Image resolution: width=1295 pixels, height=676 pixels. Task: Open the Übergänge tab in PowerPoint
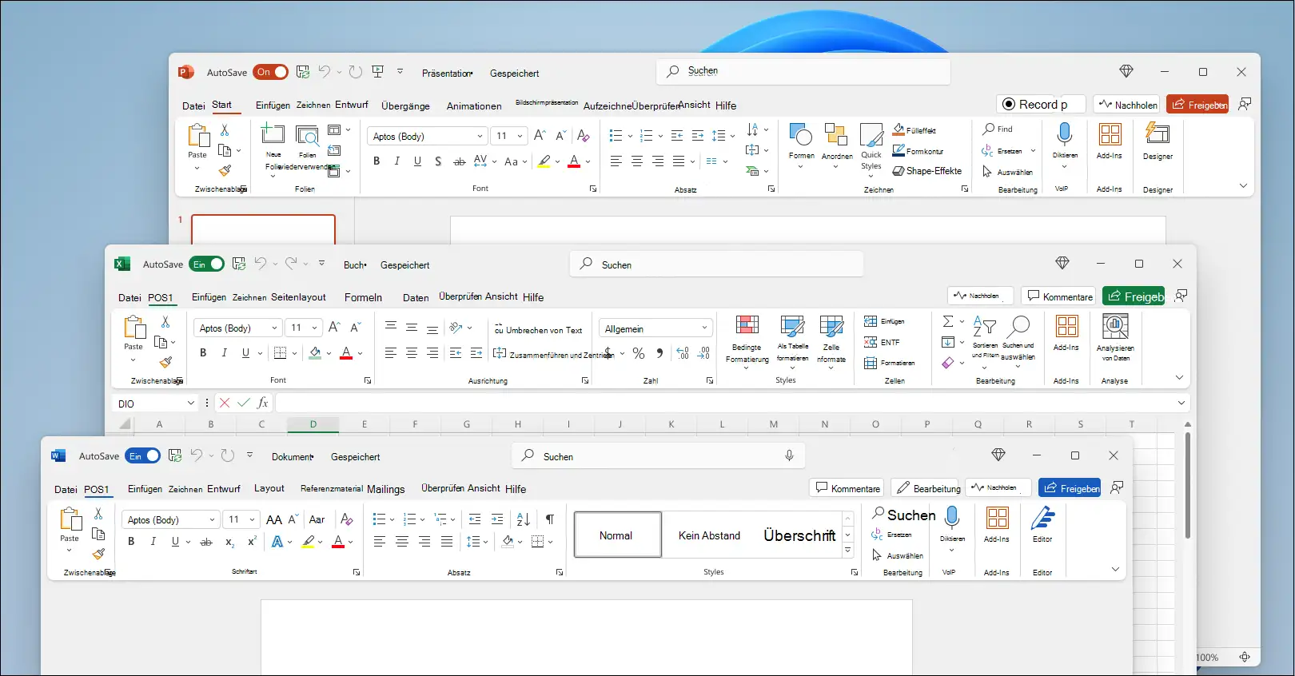[405, 106]
